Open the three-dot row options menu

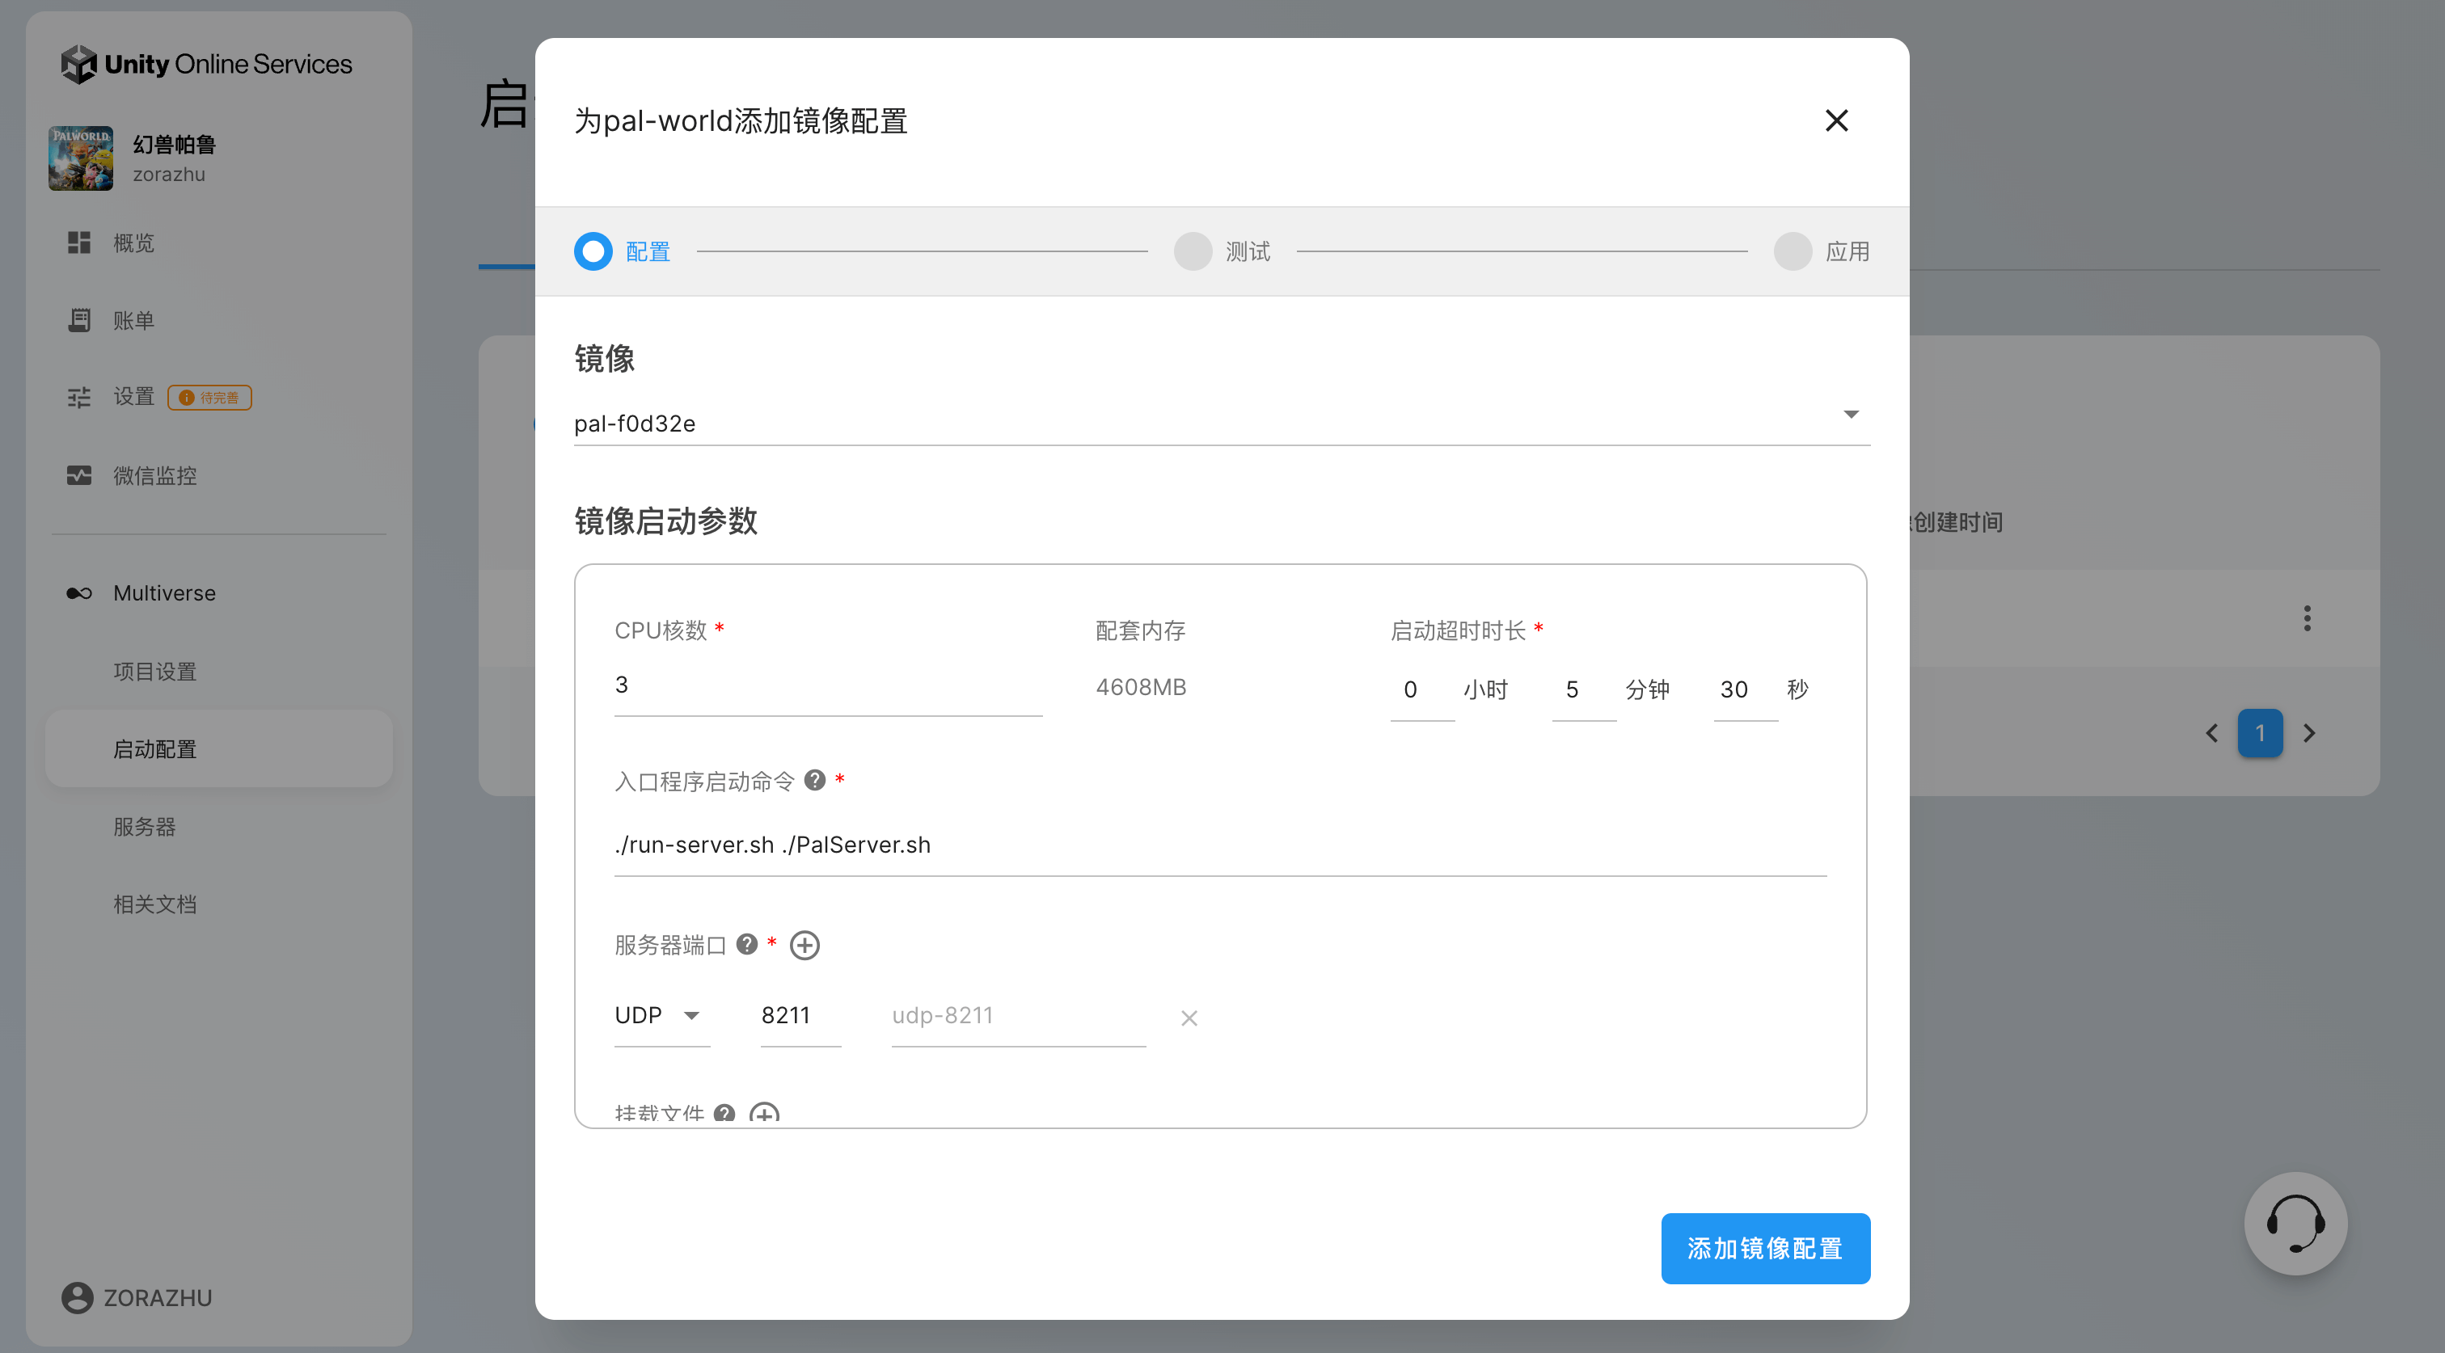(2307, 618)
